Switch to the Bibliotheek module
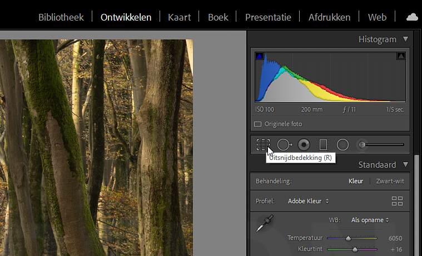This screenshot has height=256, width=422. pos(61,17)
